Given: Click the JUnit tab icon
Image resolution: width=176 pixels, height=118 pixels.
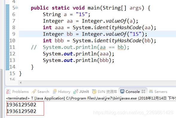Looking at the screenshot, I should [x=76, y=91].
